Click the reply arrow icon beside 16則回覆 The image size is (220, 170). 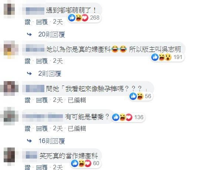29,140
